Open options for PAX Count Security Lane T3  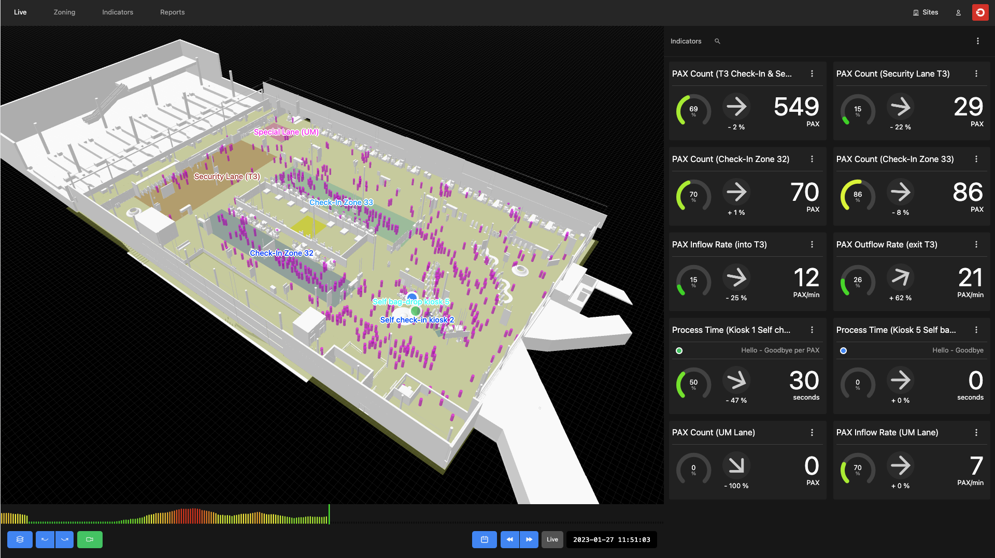point(976,74)
